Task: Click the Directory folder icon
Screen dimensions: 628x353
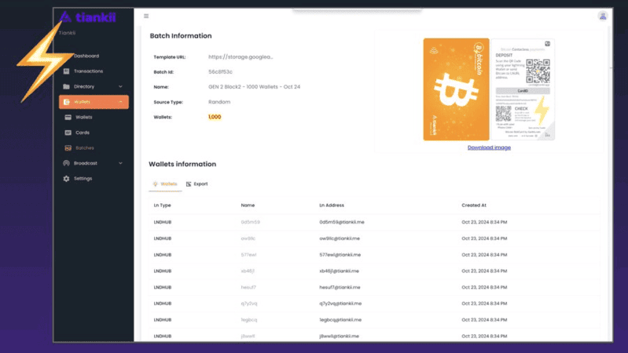Action: pos(67,86)
